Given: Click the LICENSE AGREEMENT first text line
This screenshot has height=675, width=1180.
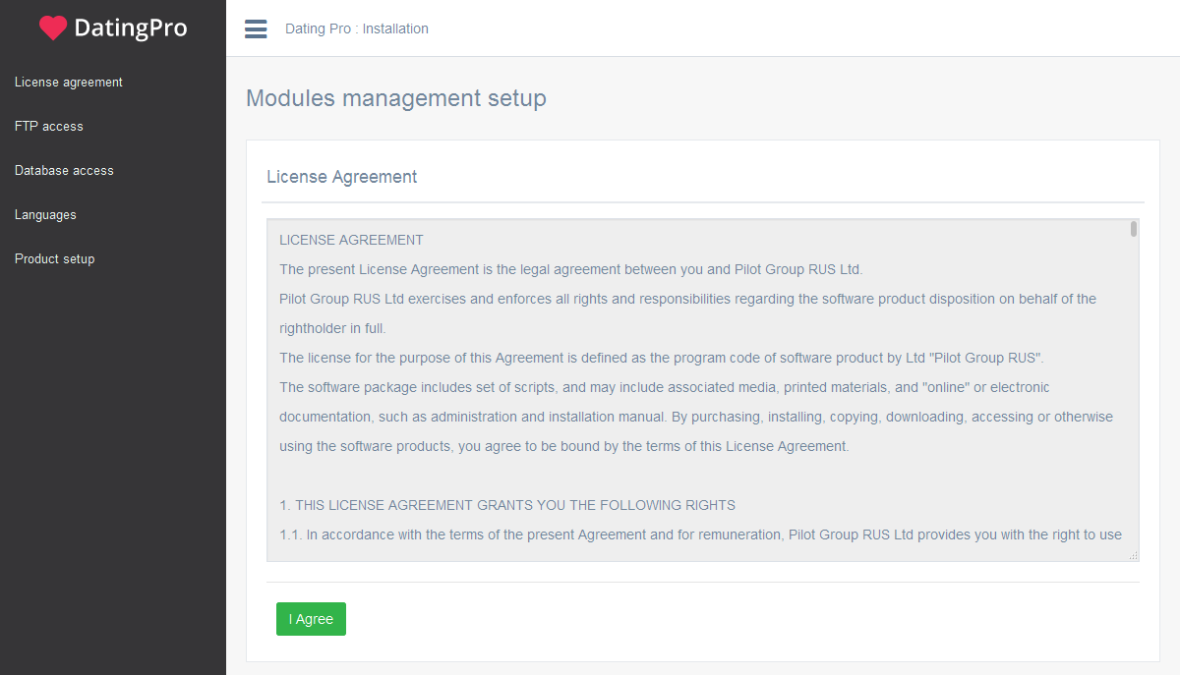Looking at the screenshot, I should pyautogui.click(x=351, y=240).
